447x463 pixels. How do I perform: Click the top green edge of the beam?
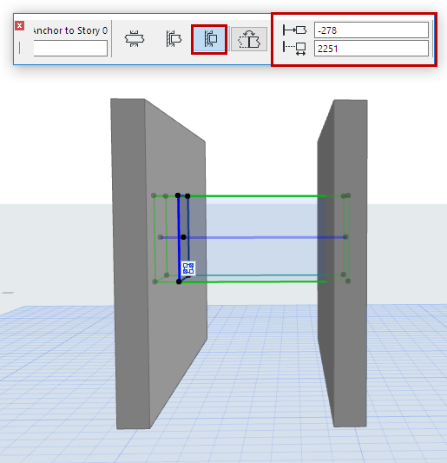[x=257, y=195]
